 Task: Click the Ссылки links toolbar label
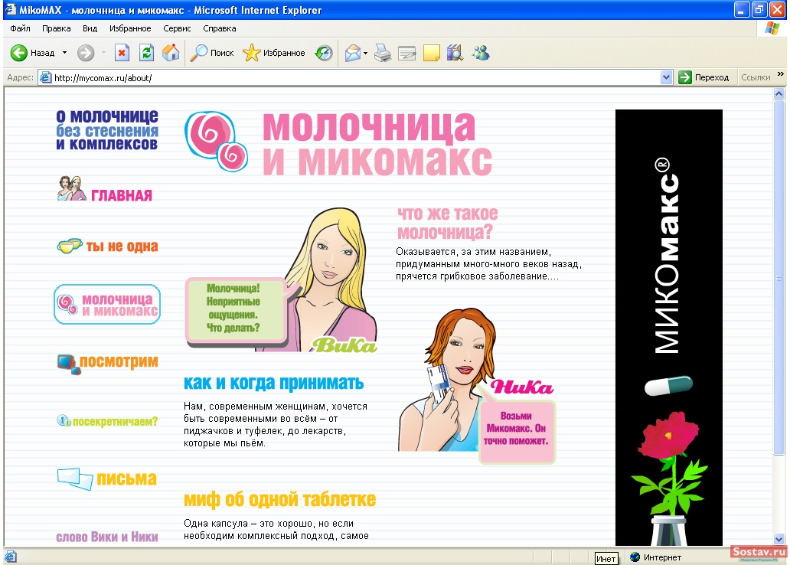coord(756,77)
